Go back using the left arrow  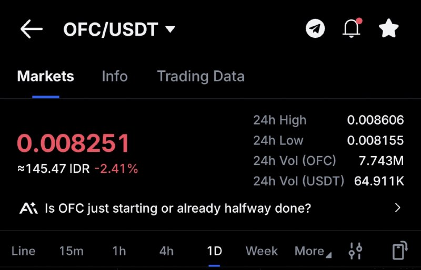click(32, 29)
